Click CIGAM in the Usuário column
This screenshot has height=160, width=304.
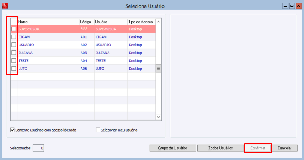[111, 37]
